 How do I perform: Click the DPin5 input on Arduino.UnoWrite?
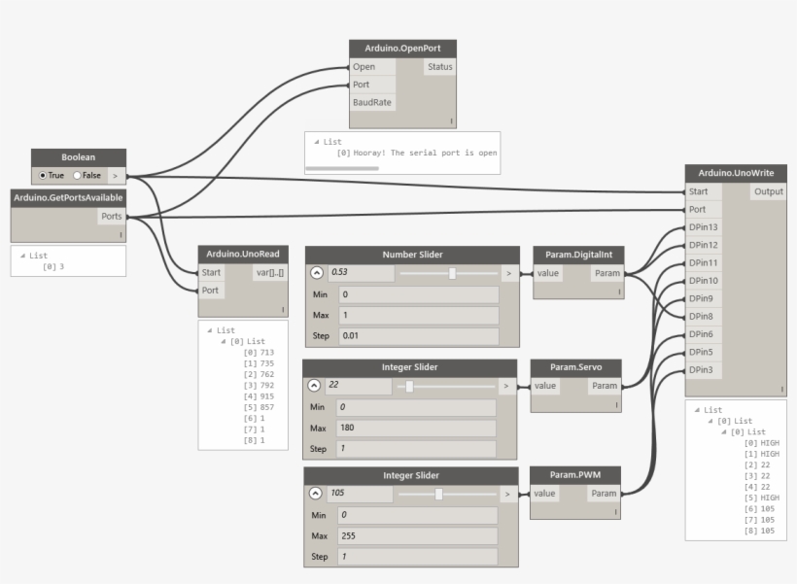[x=704, y=352]
